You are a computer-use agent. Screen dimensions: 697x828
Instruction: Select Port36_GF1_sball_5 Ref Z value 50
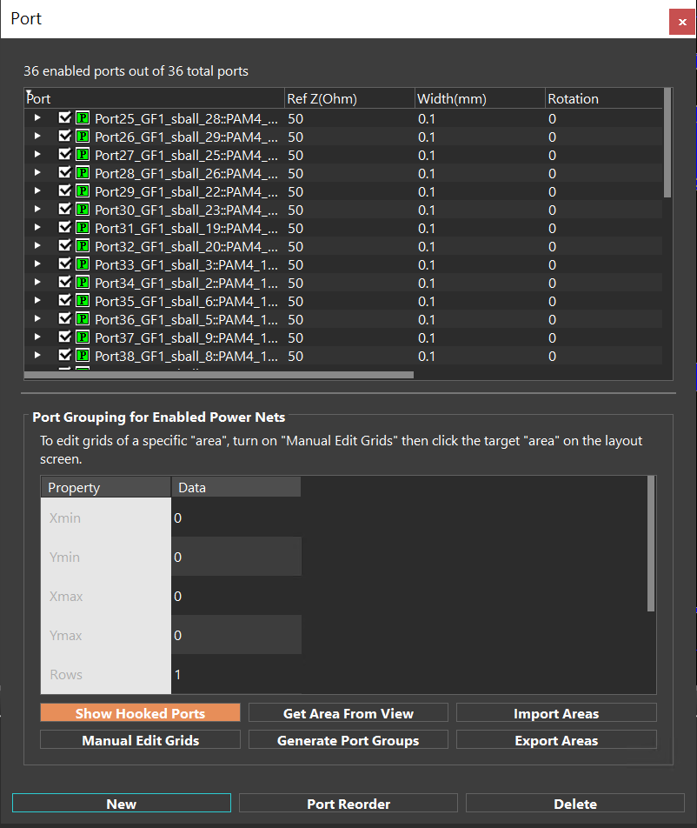coord(295,319)
